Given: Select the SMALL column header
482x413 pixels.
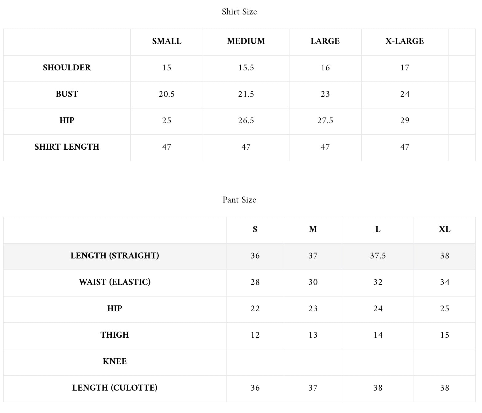Looking at the screenshot, I should point(167,41).
